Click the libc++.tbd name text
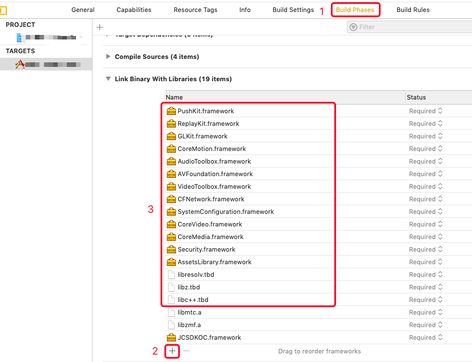472x362 pixels. point(193,300)
